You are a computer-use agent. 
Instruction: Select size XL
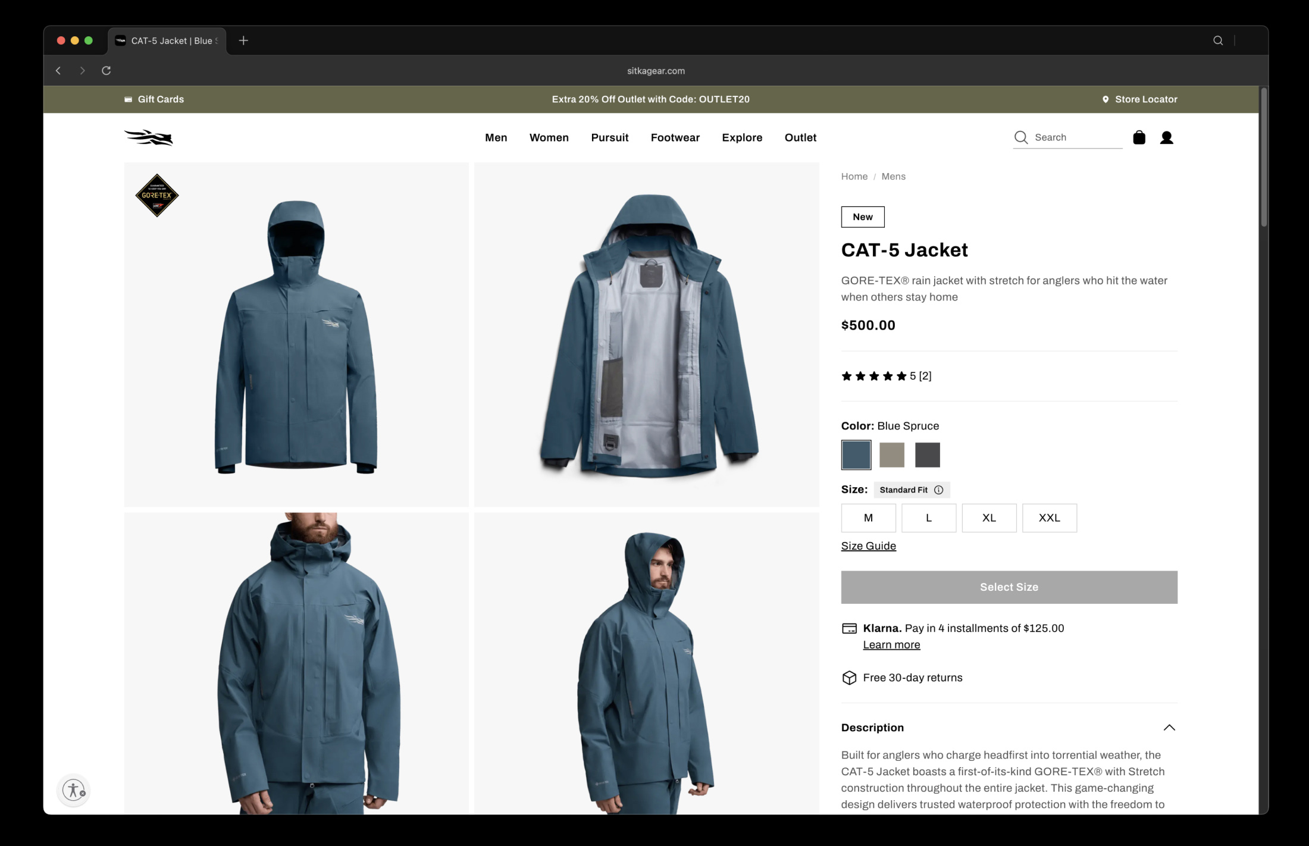click(x=989, y=518)
